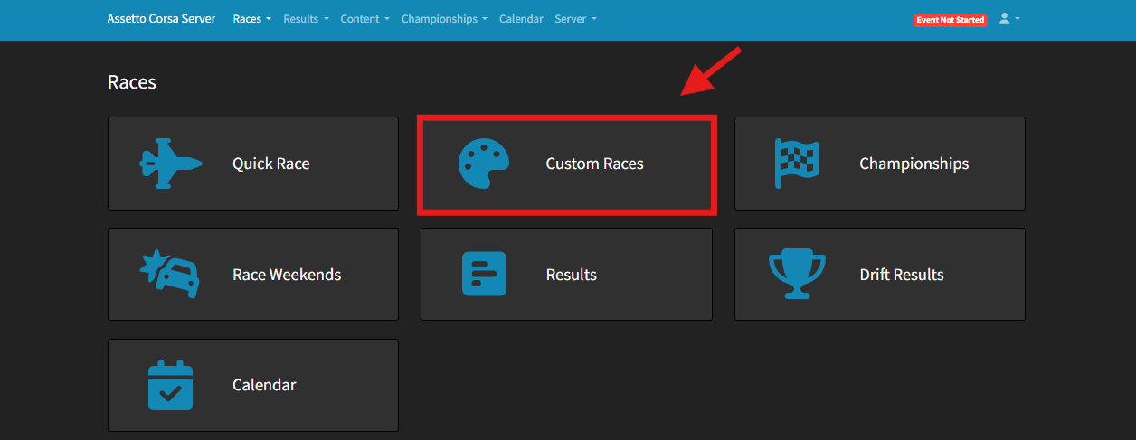The width and height of the screenshot is (1136, 440).
Task: Click the car crash Race Weekends icon
Action: [170, 274]
